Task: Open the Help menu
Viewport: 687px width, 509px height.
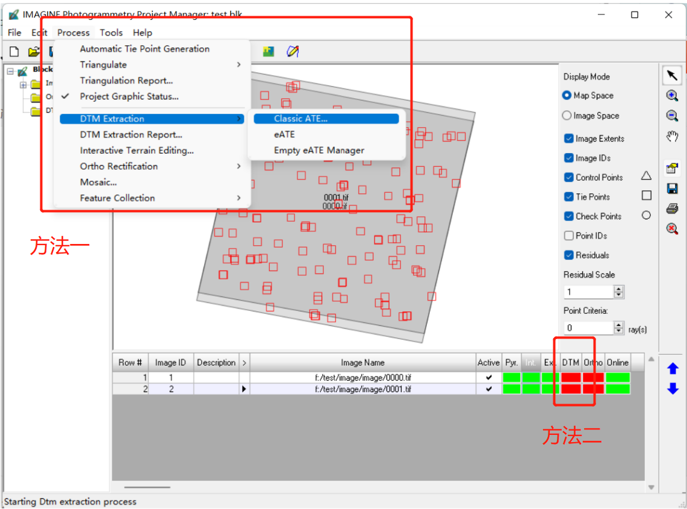Action: [143, 33]
